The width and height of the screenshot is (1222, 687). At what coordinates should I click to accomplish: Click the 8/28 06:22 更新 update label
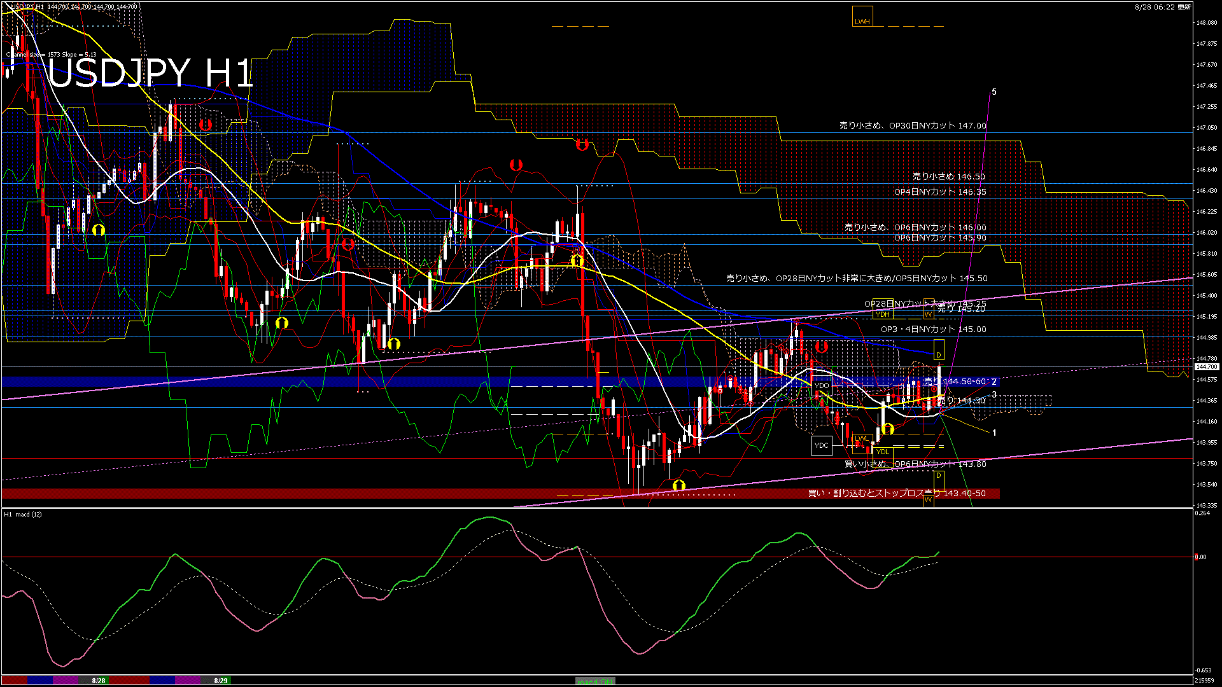[x=1163, y=7]
